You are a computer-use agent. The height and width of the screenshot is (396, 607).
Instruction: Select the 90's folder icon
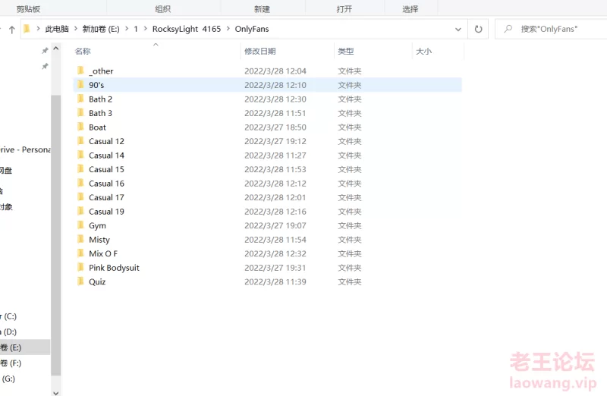click(x=80, y=84)
